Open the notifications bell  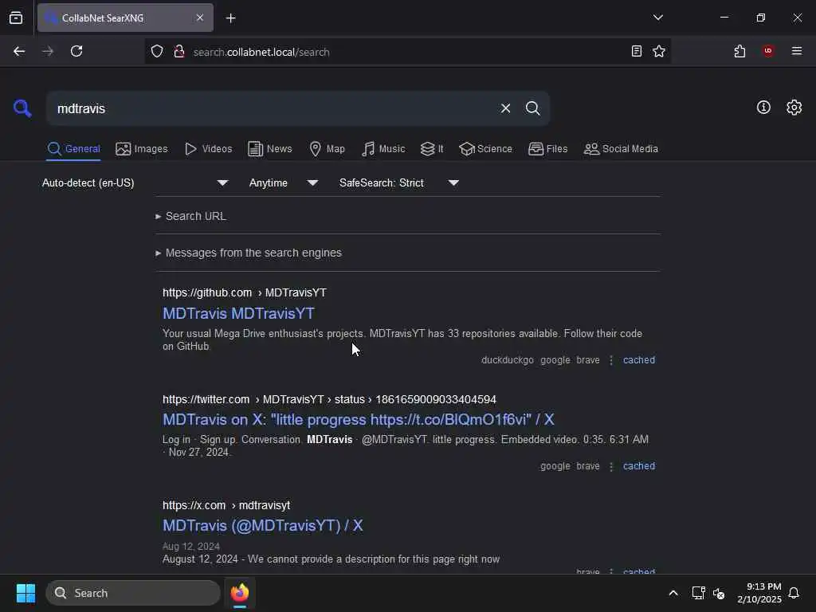(x=794, y=593)
